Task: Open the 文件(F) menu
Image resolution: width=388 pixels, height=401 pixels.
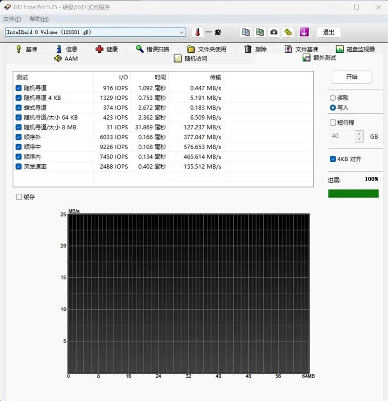Action: (12, 19)
